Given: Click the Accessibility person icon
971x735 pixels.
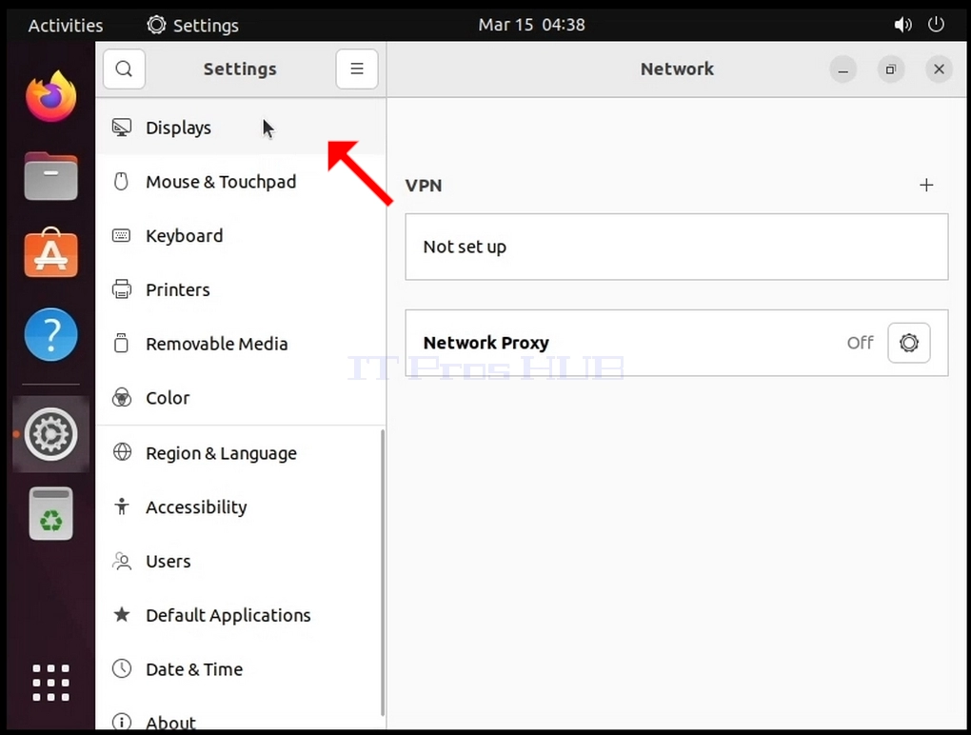Looking at the screenshot, I should pos(122,507).
